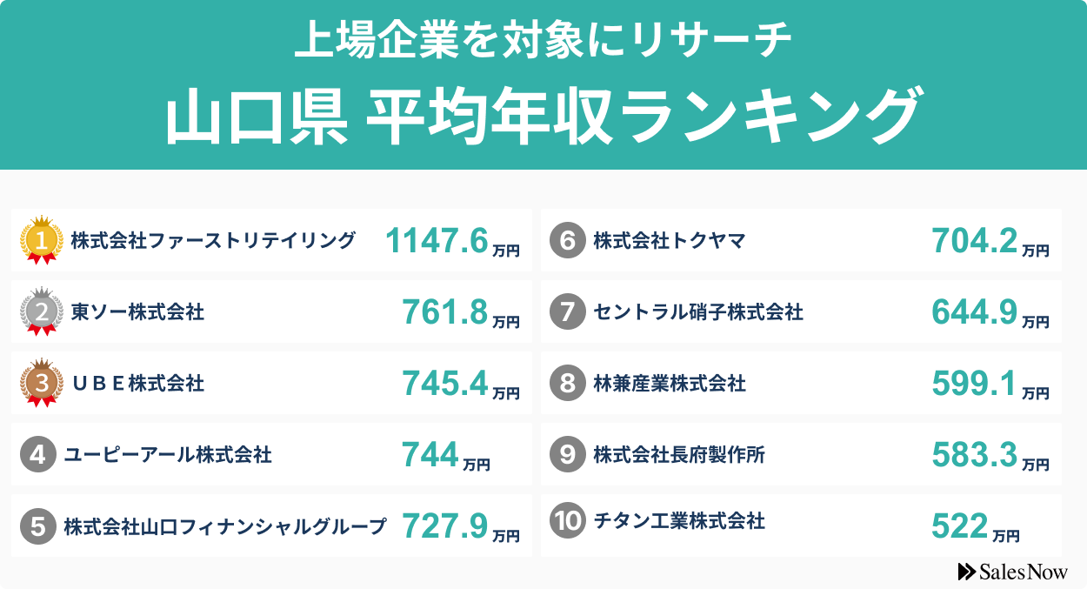Viewport: 1087px width, 589px height.
Task: Click the gray rank 9 circle badge
Action: [x=567, y=454]
